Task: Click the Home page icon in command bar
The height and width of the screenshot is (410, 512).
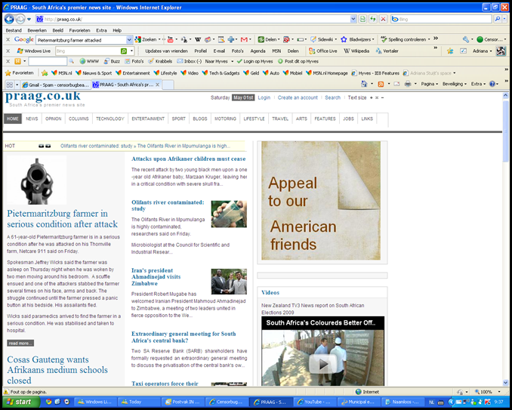Action: [x=364, y=85]
